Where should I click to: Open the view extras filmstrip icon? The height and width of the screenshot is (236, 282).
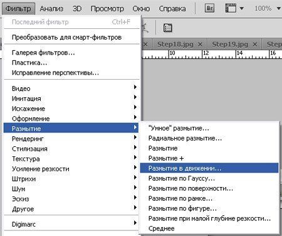[231, 8]
